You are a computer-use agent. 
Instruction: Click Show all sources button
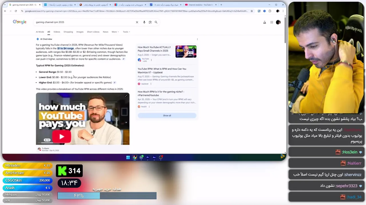click(167, 116)
